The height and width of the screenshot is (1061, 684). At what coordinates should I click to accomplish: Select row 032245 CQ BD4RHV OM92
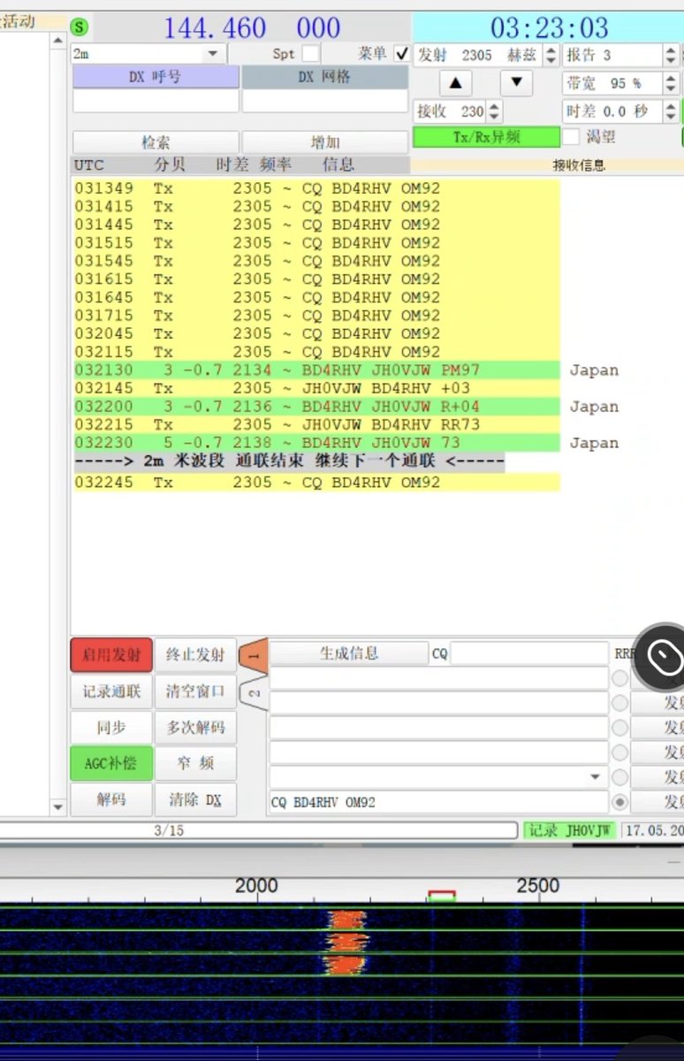tap(316, 483)
